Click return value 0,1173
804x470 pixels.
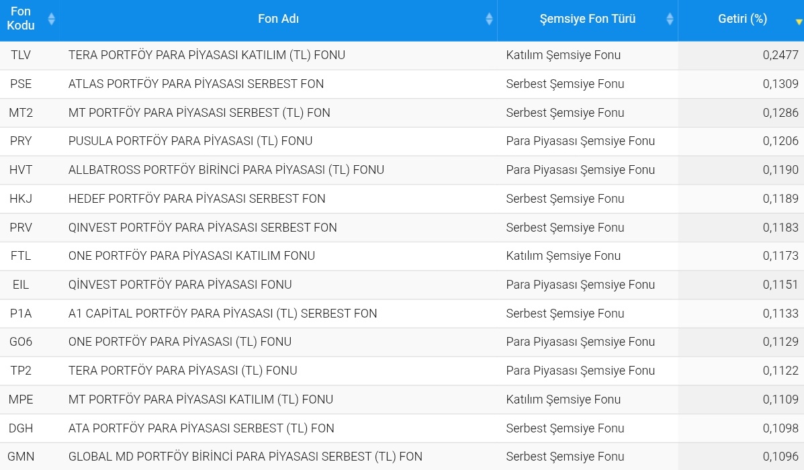780,256
